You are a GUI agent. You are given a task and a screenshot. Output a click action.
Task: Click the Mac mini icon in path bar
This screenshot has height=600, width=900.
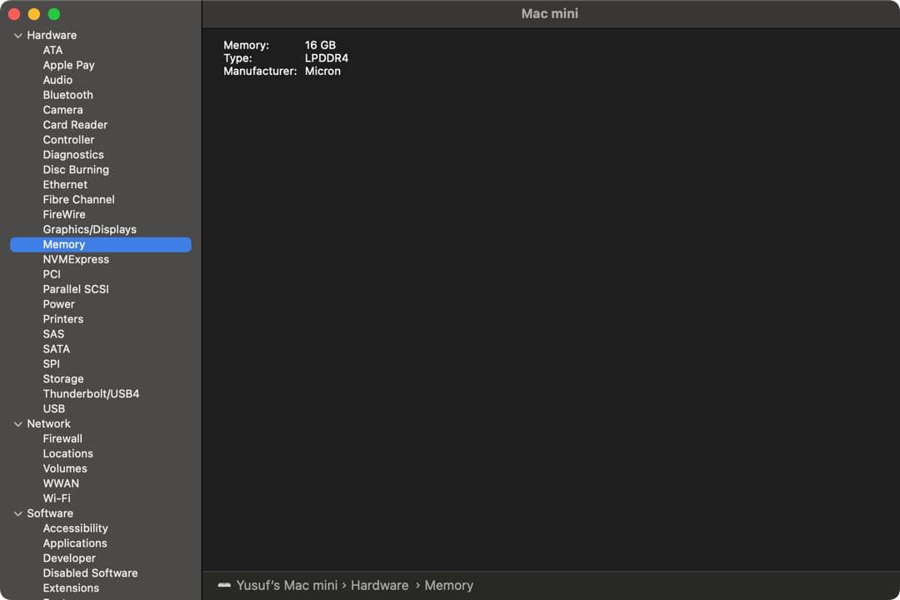[224, 586]
